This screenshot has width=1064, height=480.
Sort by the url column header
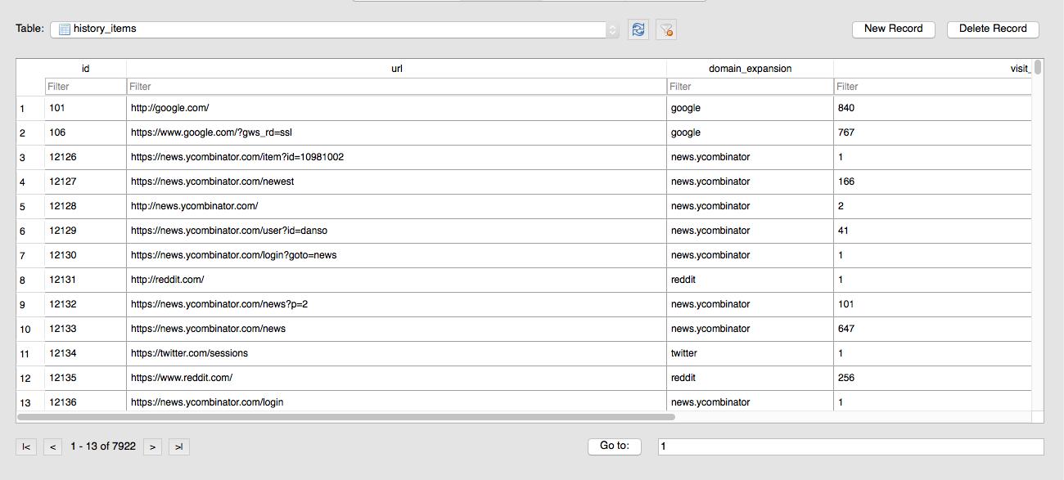tap(397, 69)
